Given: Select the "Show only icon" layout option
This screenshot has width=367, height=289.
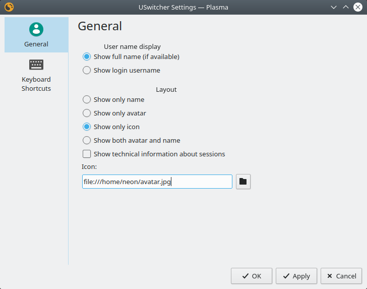Looking at the screenshot, I should 87,127.
